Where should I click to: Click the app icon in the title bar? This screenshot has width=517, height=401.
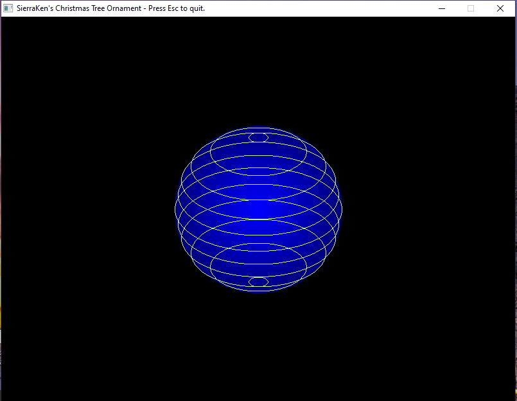coord(8,8)
